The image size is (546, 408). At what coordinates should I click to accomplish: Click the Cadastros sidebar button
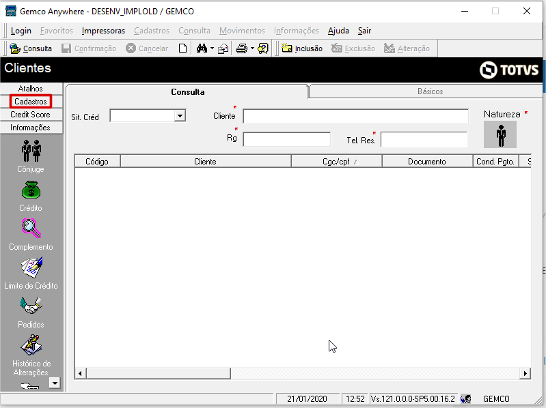click(31, 102)
